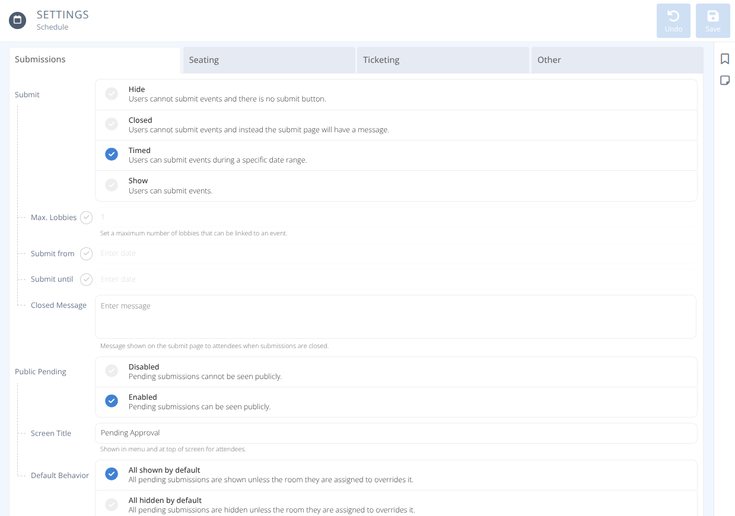Open the Ticketing tab
The image size is (735, 516).
point(381,60)
